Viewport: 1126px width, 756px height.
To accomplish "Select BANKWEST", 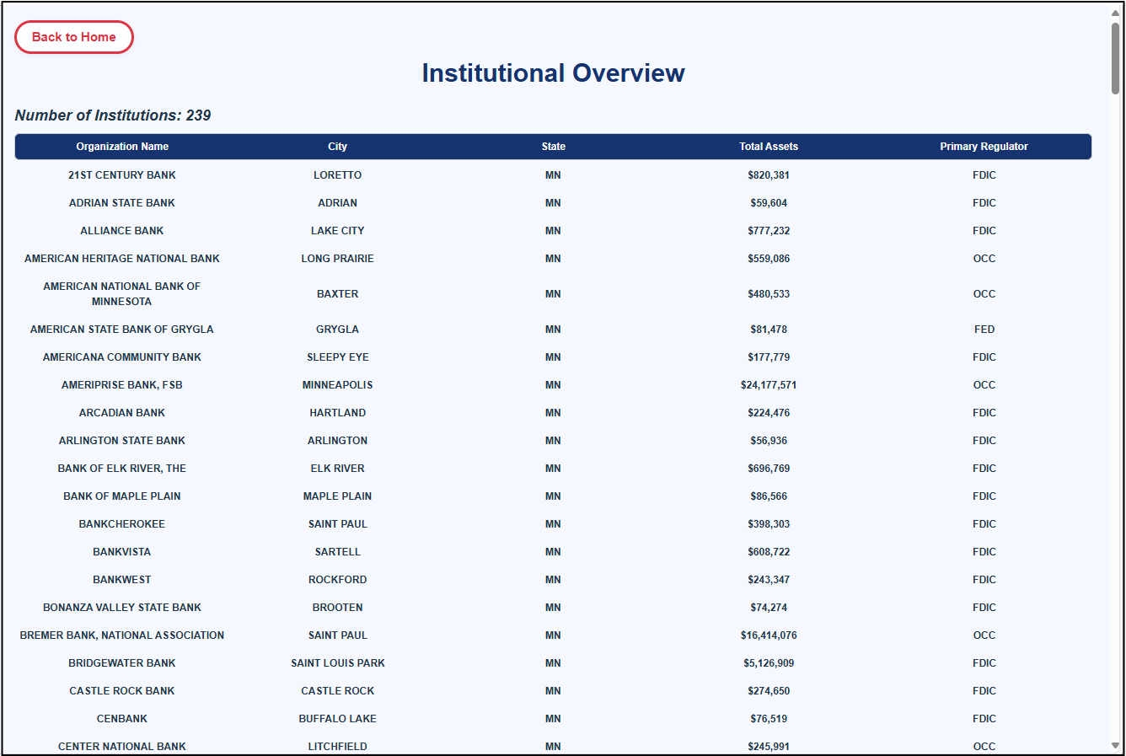I will (122, 580).
